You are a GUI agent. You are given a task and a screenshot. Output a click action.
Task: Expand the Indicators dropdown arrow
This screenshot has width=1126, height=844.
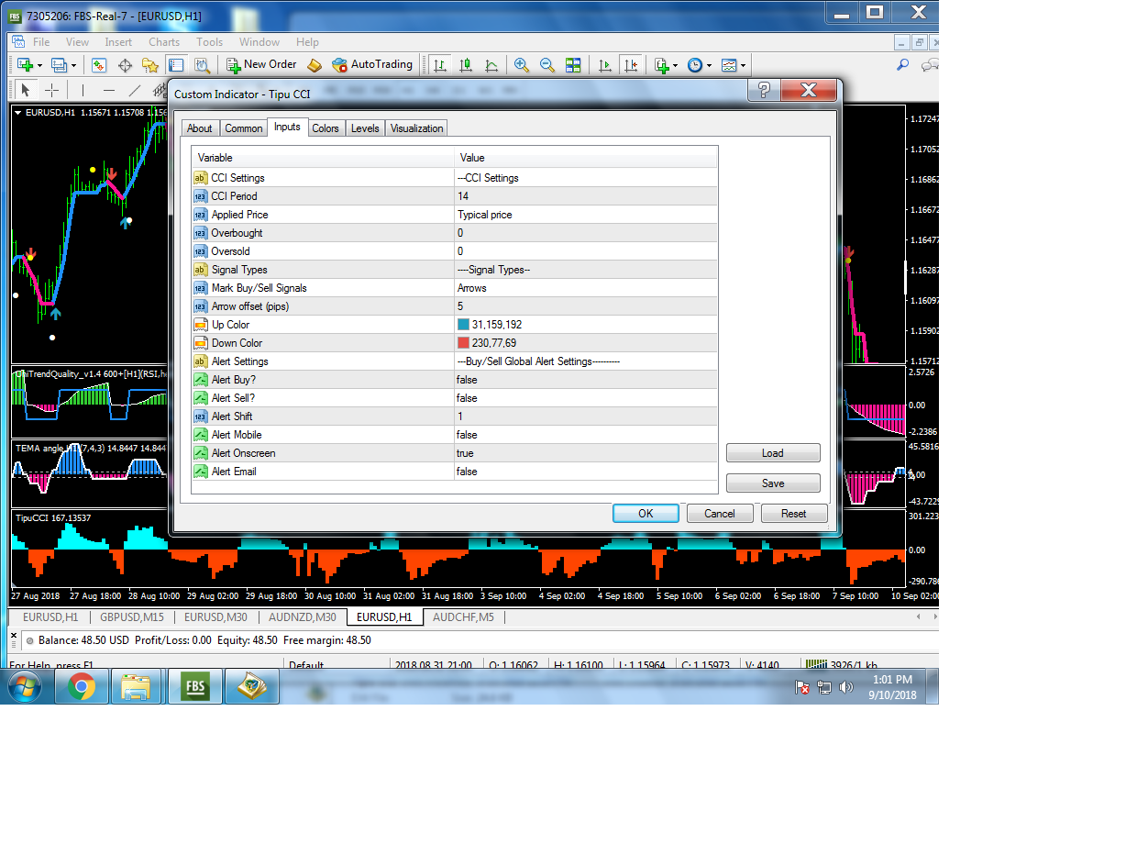click(x=676, y=65)
